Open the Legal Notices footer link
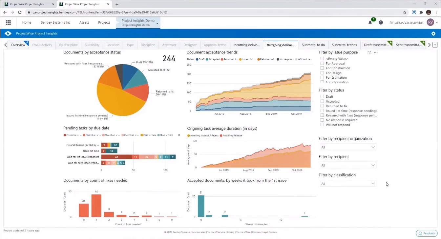The height and width of the screenshot is (239, 441). point(269,232)
